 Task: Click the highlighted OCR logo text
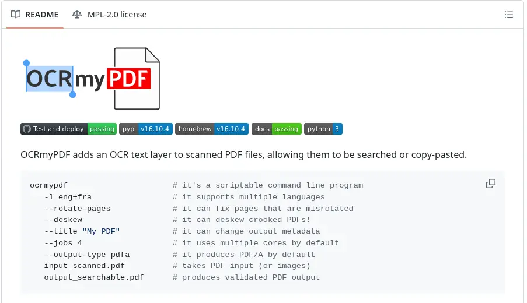point(50,79)
